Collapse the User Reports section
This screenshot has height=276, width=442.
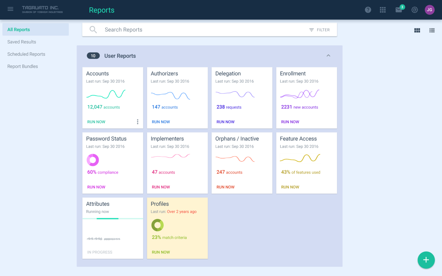click(x=328, y=55)
